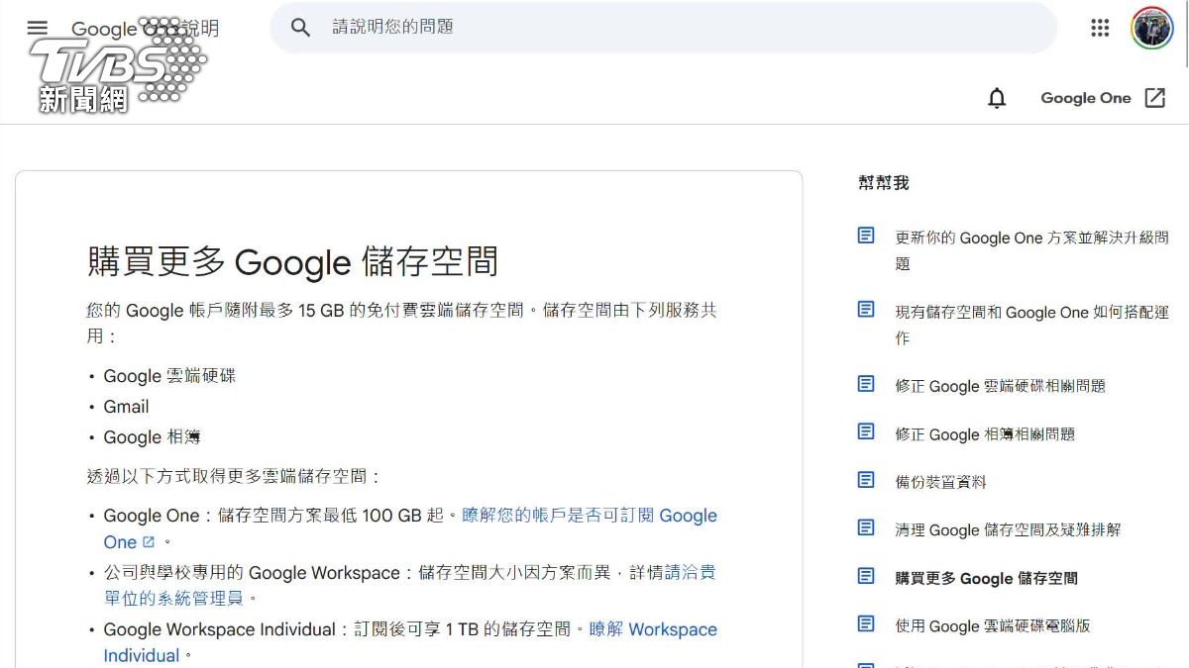This screenshot has height=668, width=1189.
Task: Click article icon beside 現有儲存空間和 Google One
Action: point(866,310)
